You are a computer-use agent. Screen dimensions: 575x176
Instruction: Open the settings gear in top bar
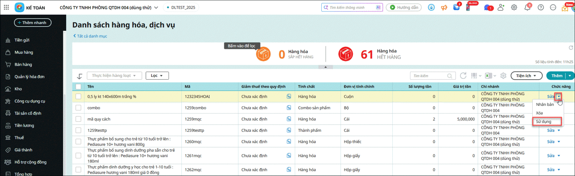pyautogui.click(x=514, y=8)
